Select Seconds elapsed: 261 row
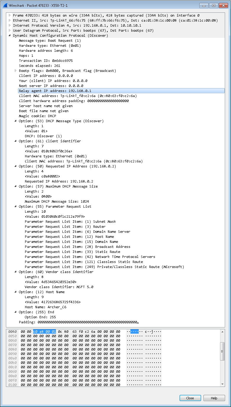Viewport: 231px width, 407px height. point(40,66)
